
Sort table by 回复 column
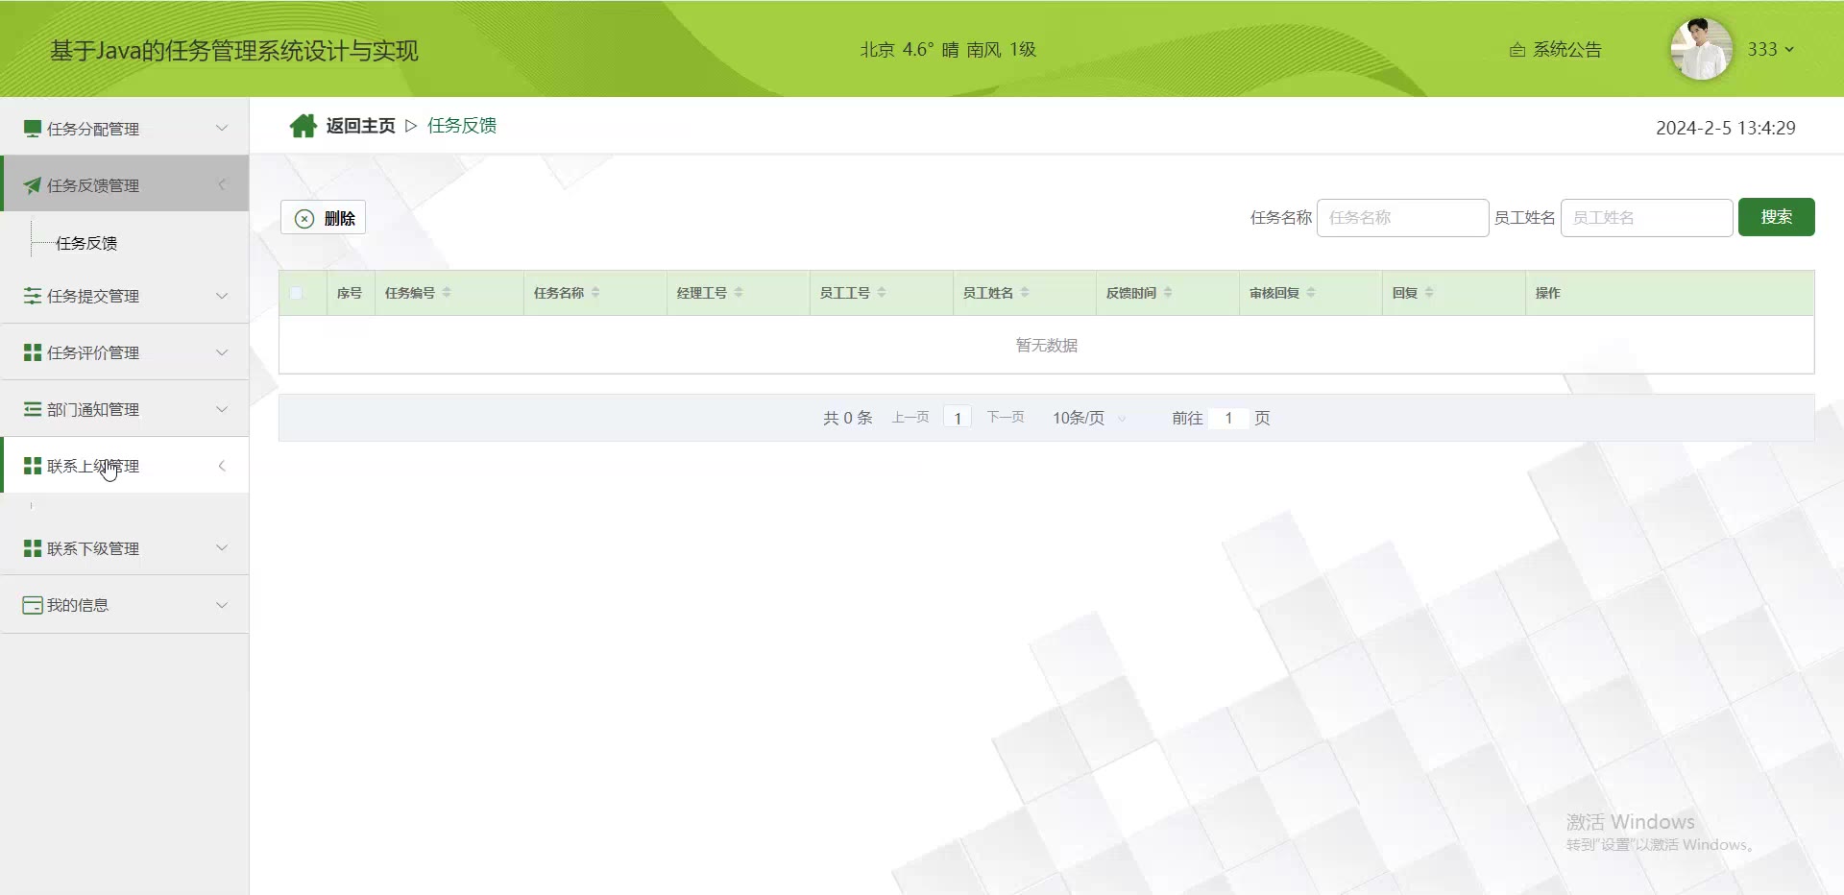tap(1429, 293)
